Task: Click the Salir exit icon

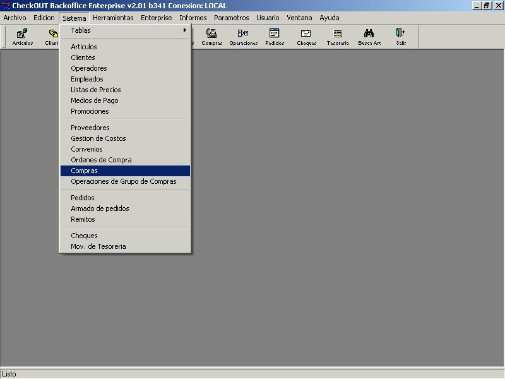Action: coord(401,37)
